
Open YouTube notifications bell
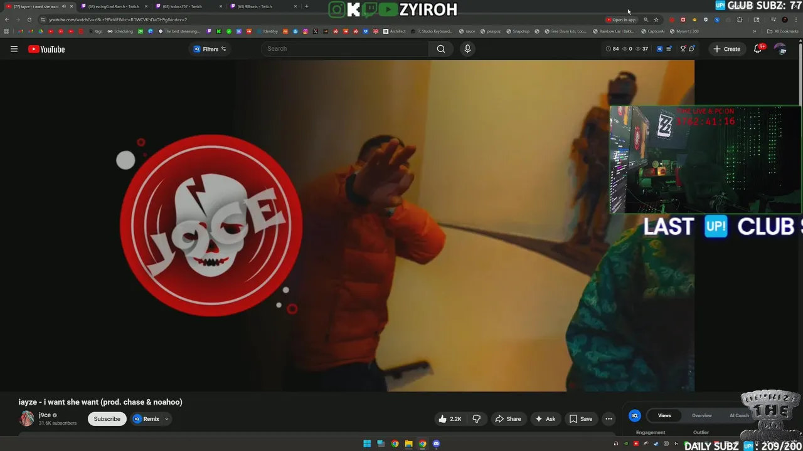(758, 49)
